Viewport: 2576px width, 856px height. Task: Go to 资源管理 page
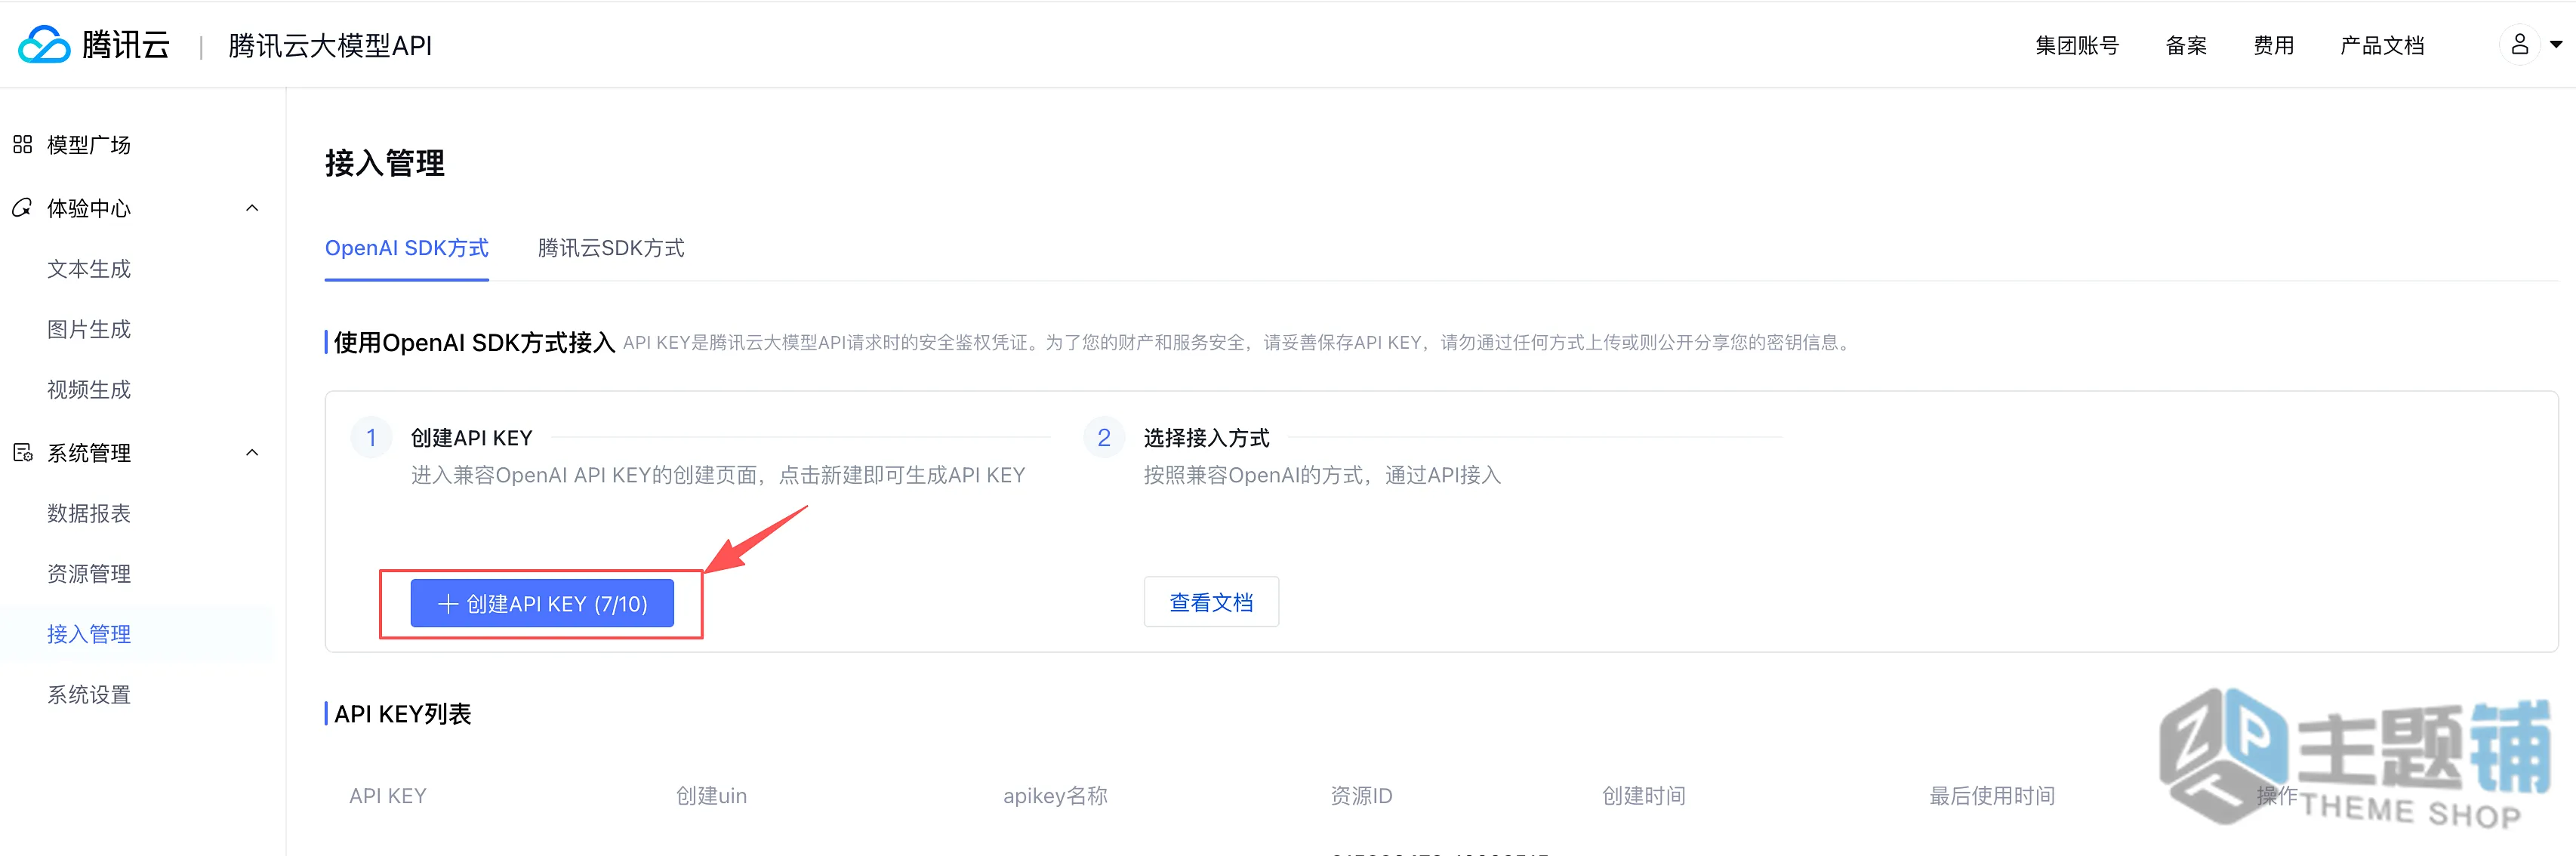[x=89, y=574]
